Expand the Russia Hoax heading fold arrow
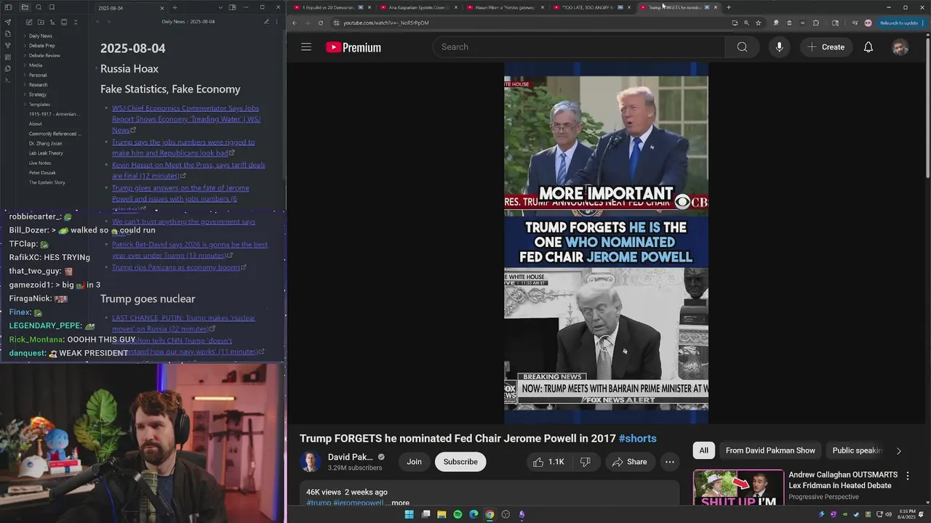 click(x=96, y=69)
